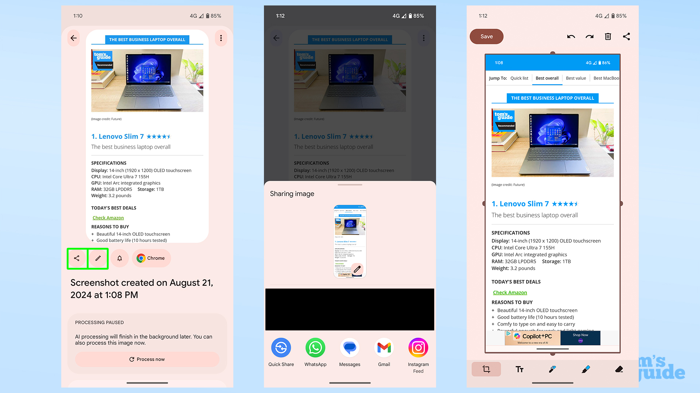The height and width of the screenshot is (393, 700).
Task: Click the Check Amazon link
Action: (108, 217)
